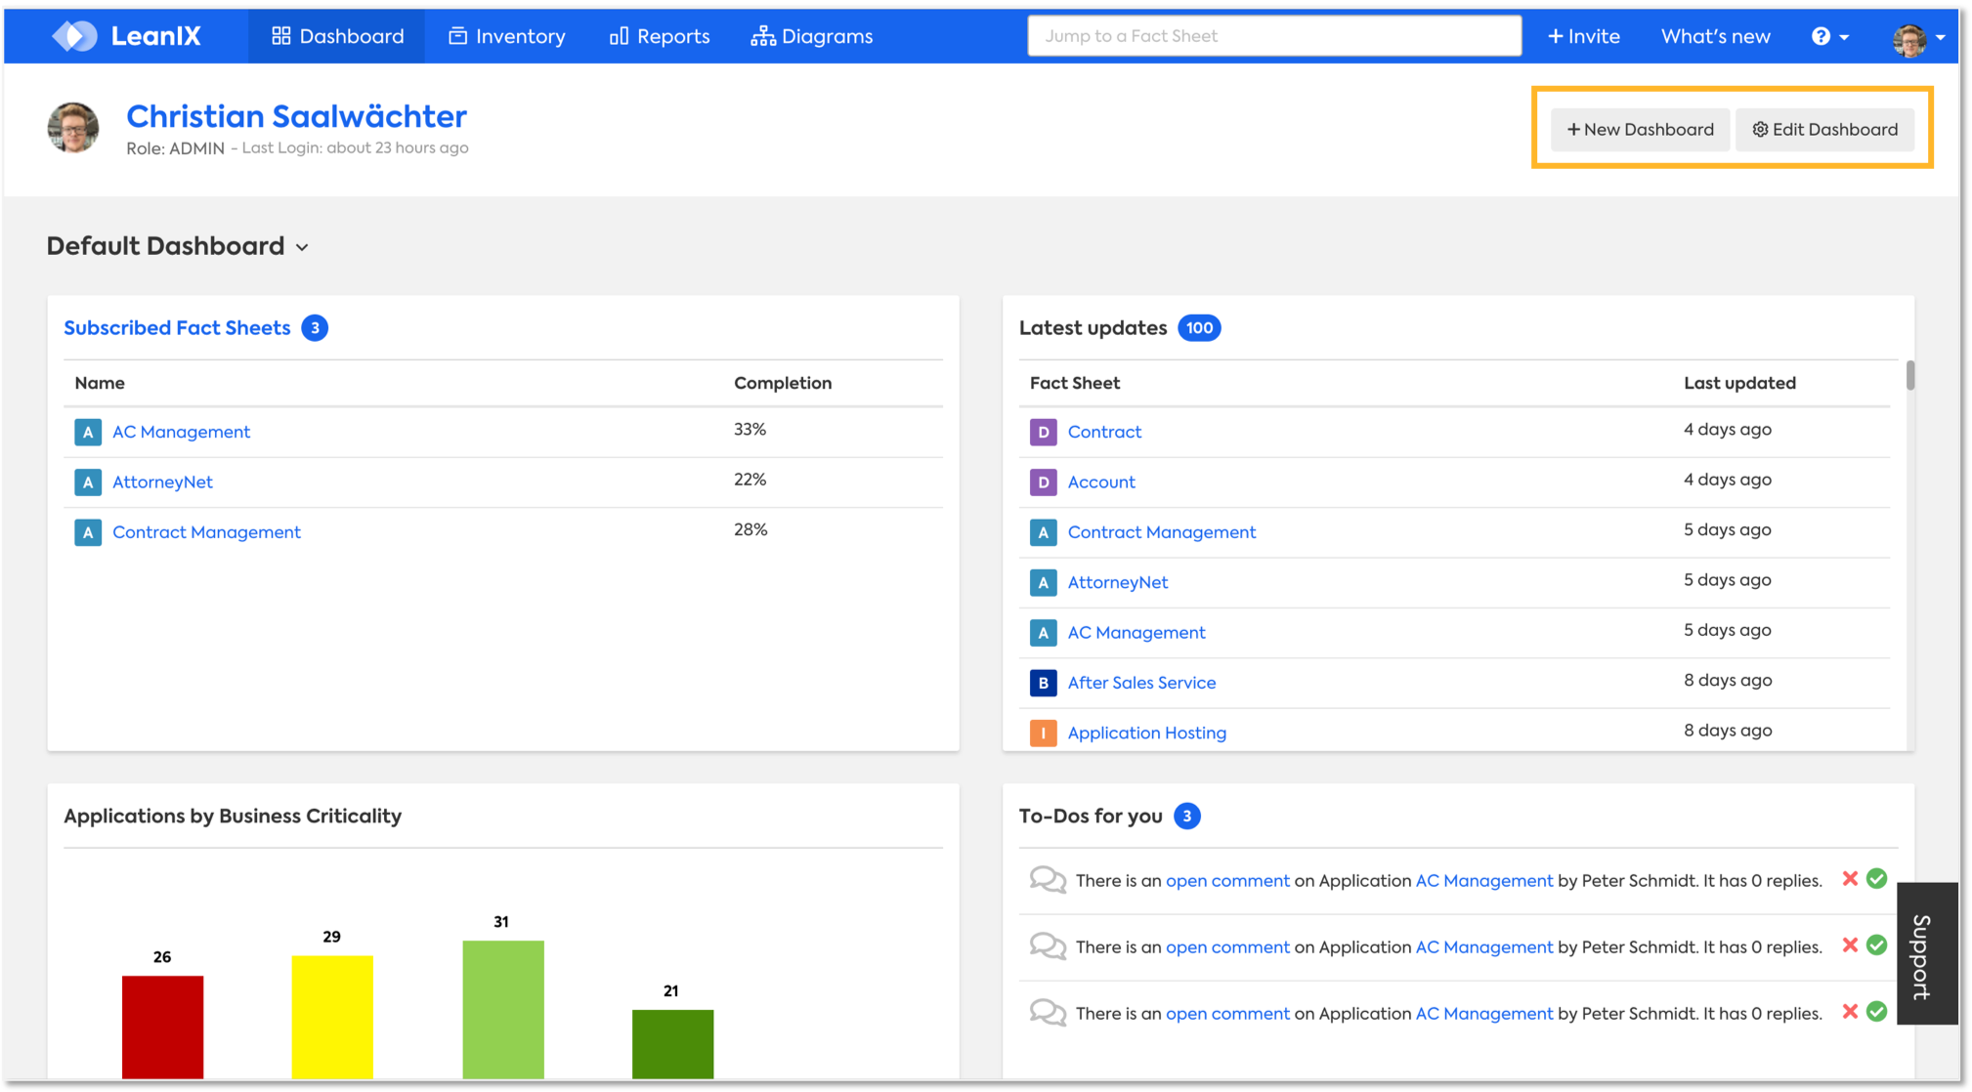Click the orange I icon beside Application Hosting

coord(1043,733)
